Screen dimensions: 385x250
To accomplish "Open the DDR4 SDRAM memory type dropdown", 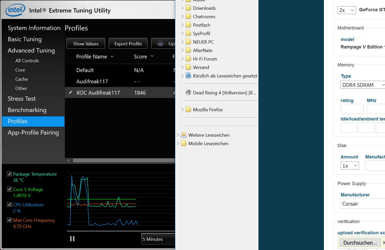I will click(x=363, y=85).
